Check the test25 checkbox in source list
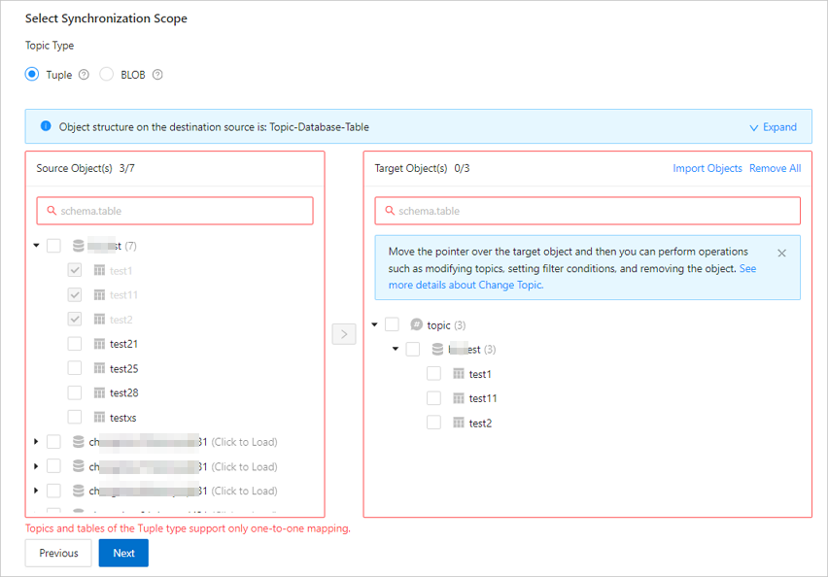 click(x=75, y=368)
